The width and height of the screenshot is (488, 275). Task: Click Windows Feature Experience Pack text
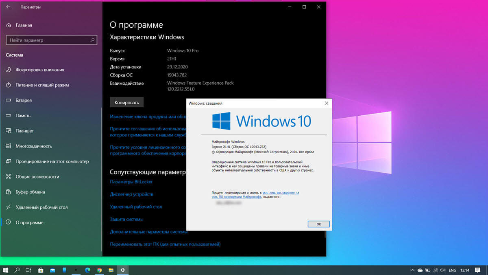click(x=200, y=83)
